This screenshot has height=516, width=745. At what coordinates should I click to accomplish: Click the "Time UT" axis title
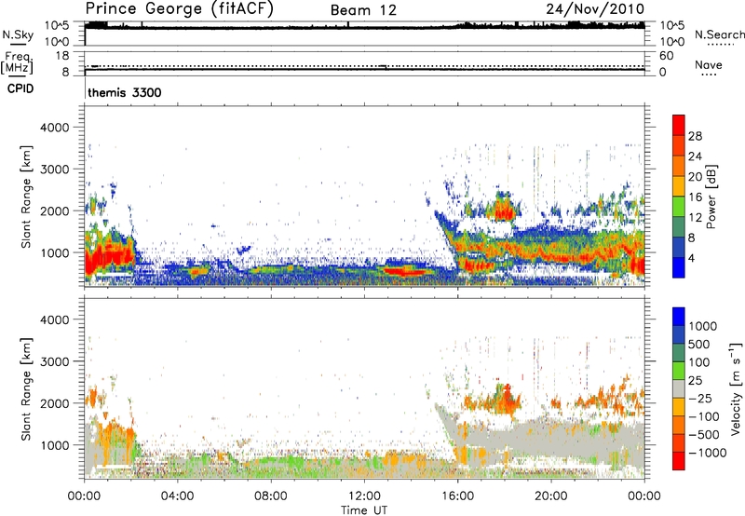tap(364, 510)
